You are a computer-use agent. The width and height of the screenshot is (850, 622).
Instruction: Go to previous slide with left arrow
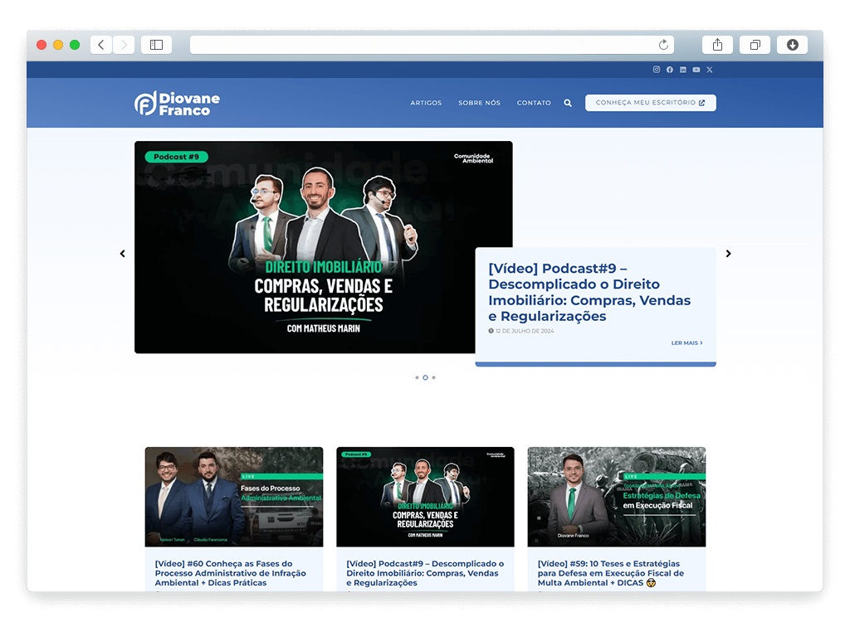click(123, 254)
